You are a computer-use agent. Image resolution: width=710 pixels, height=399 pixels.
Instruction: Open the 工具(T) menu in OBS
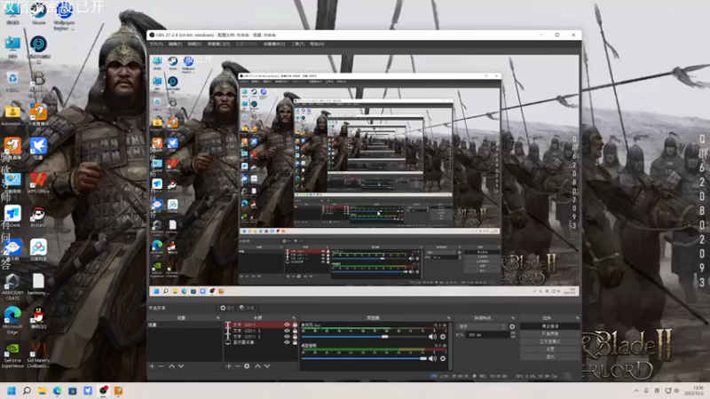click(x=298, y=43)
